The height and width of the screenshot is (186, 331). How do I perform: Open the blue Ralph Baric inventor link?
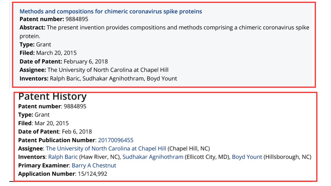point(63,157)
